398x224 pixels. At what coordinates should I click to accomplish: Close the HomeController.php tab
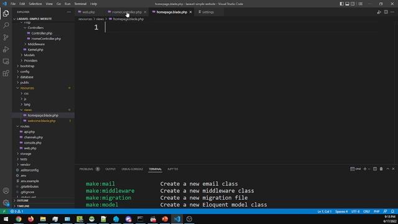[x=145, y=12]
